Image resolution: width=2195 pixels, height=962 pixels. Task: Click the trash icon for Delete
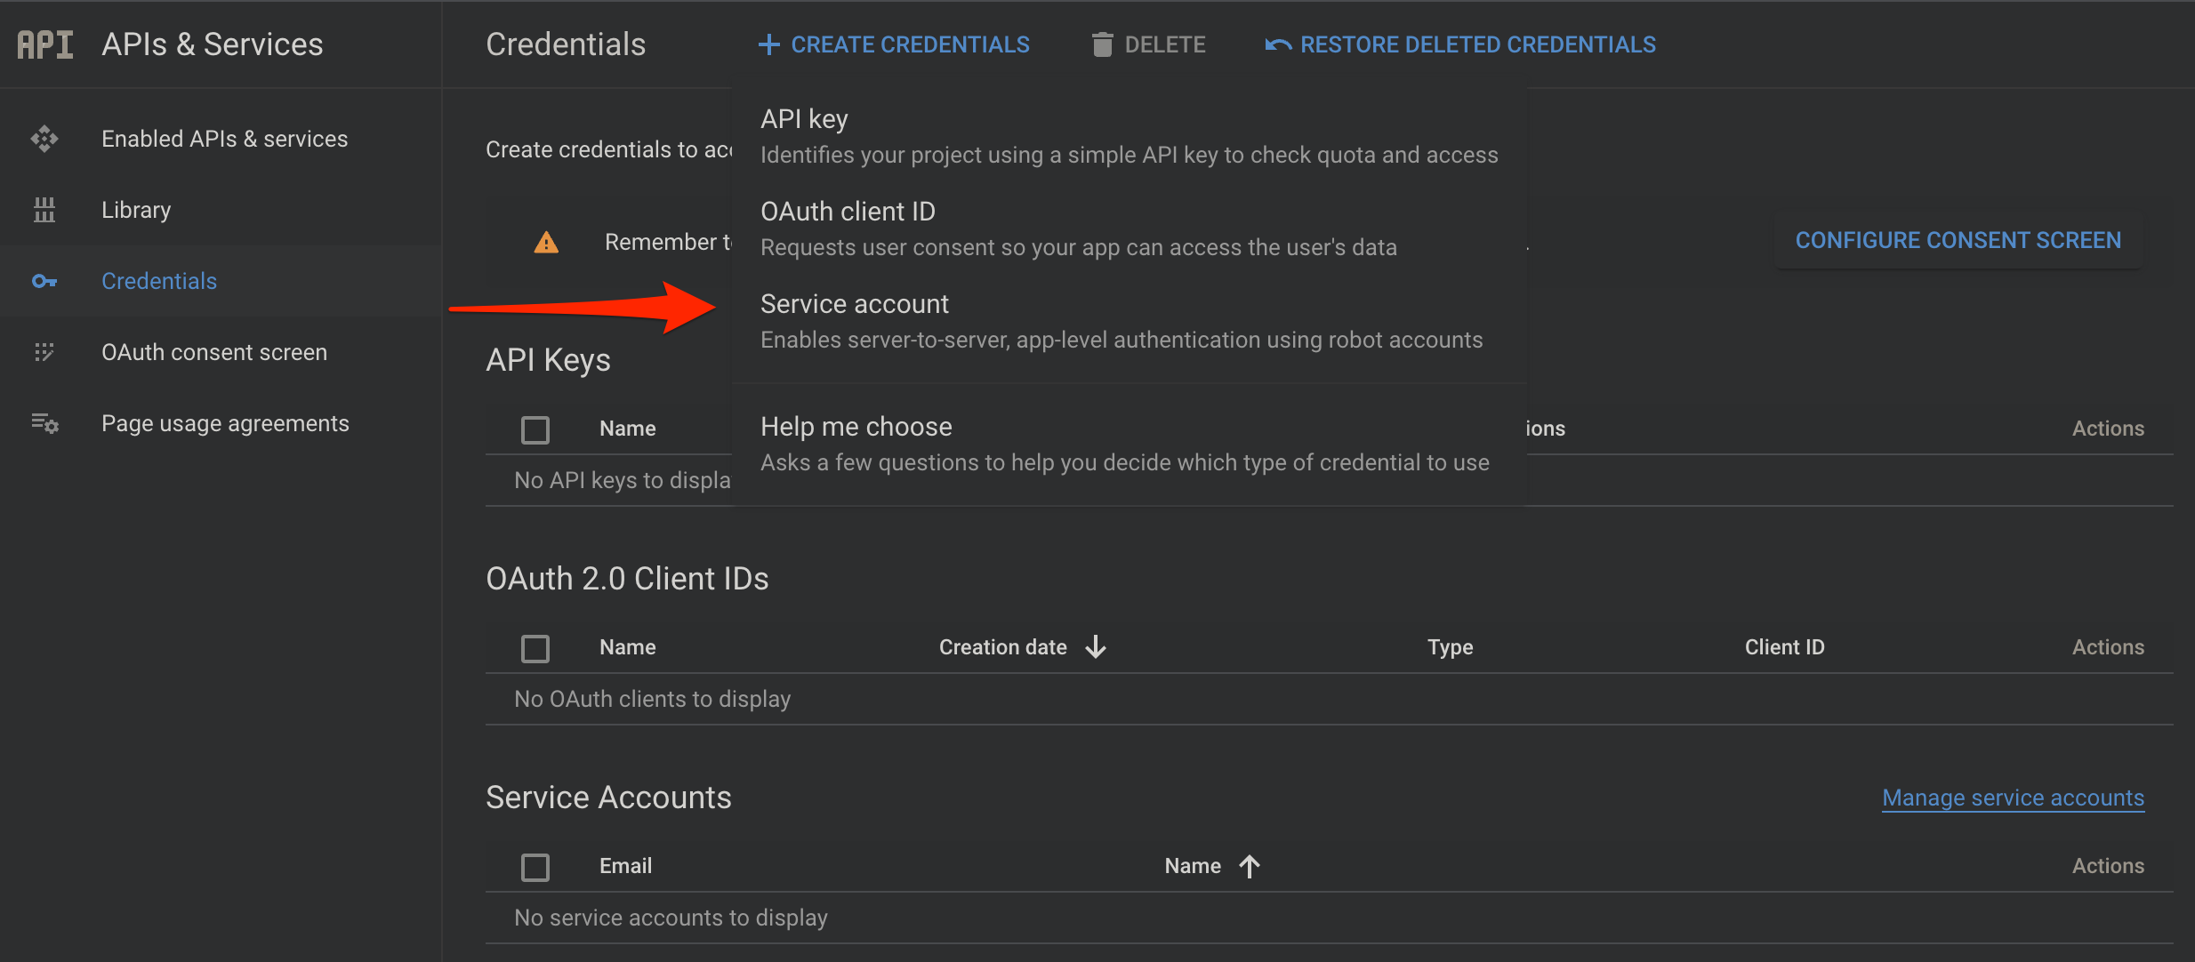pos(1102,44)
